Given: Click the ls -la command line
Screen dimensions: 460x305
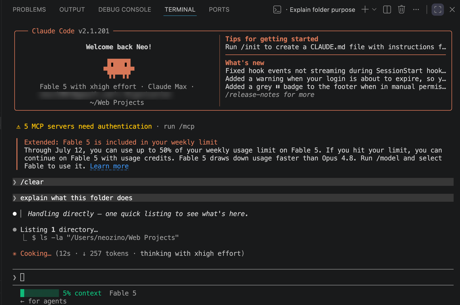Looking at the screenshot, I should 105,238.
